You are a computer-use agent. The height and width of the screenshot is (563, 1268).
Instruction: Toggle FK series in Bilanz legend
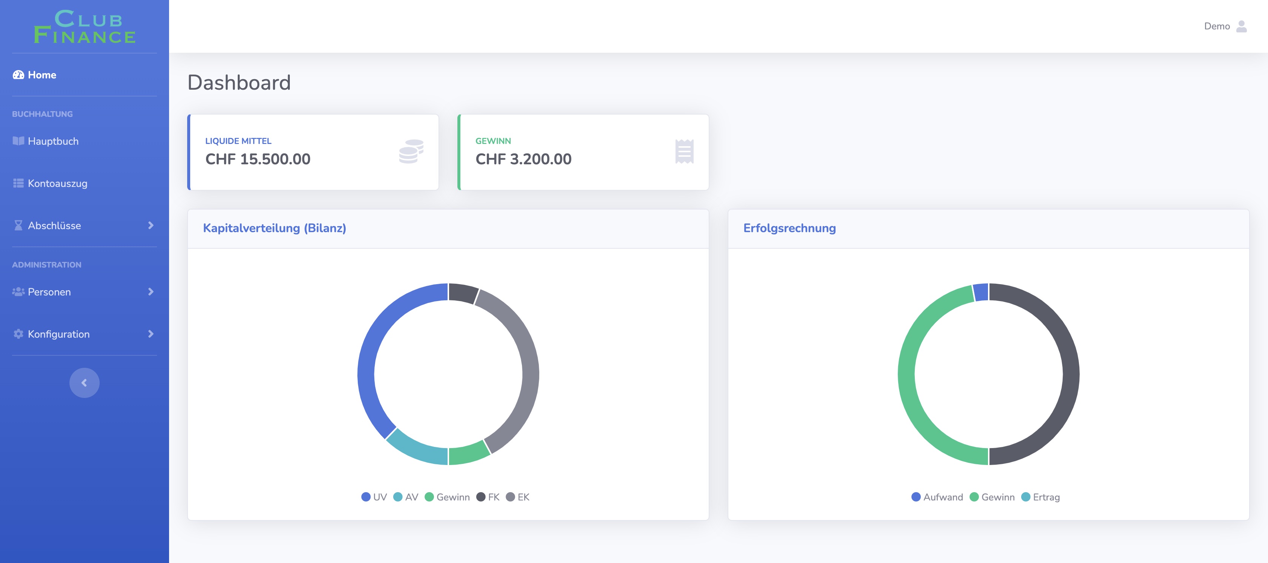tap(488, 497)
